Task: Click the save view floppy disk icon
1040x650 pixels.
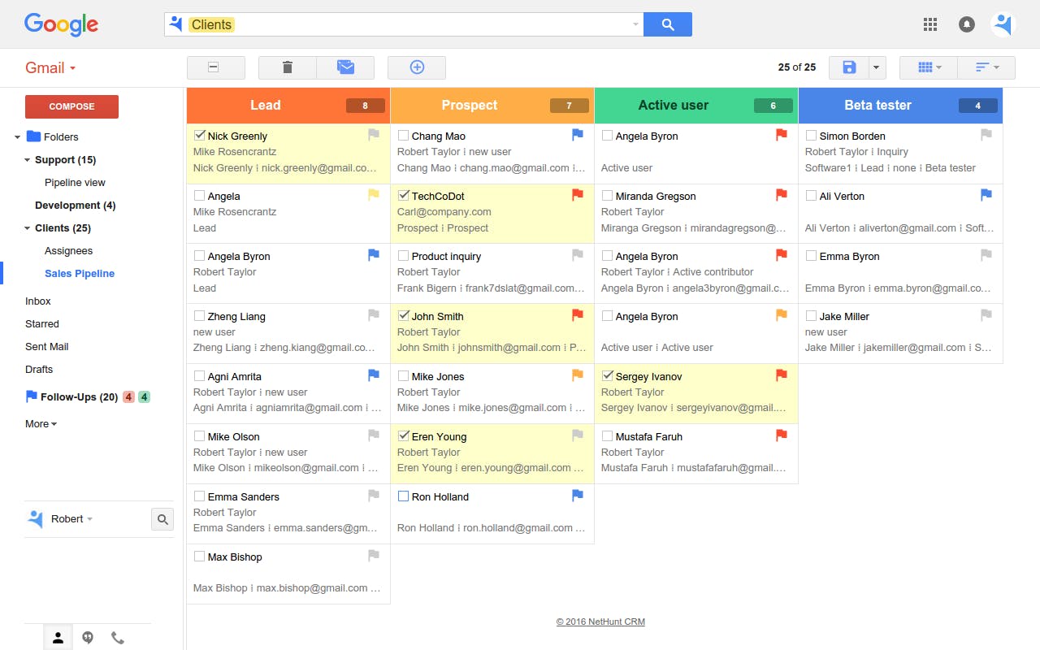Action: click(x=849, y=67)
